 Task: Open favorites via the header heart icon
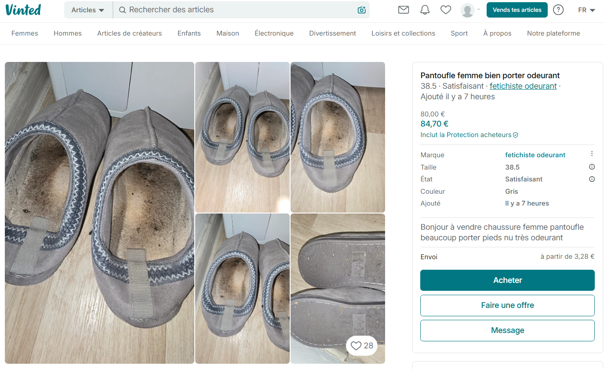[x=446, y=10]
